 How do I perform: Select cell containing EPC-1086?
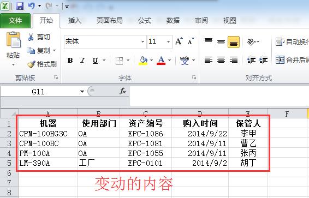pos(146,134)
